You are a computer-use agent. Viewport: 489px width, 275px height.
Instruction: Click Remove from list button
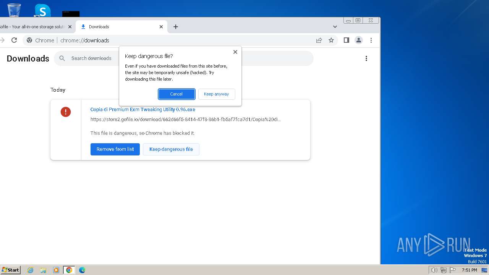coord(115,149)
